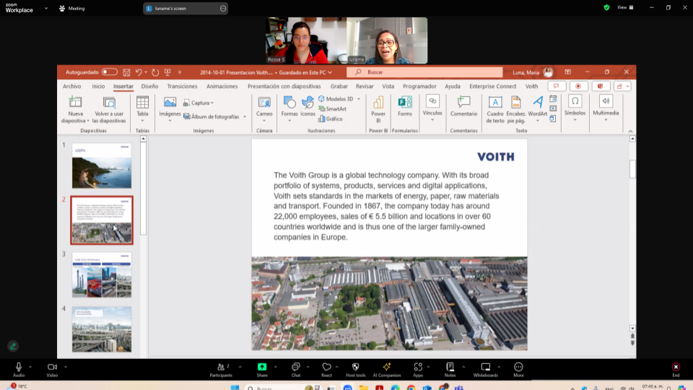The image size is (693, 390).
Task: Toggle the Autoguardado switch
Action: [x=109, y=72]
